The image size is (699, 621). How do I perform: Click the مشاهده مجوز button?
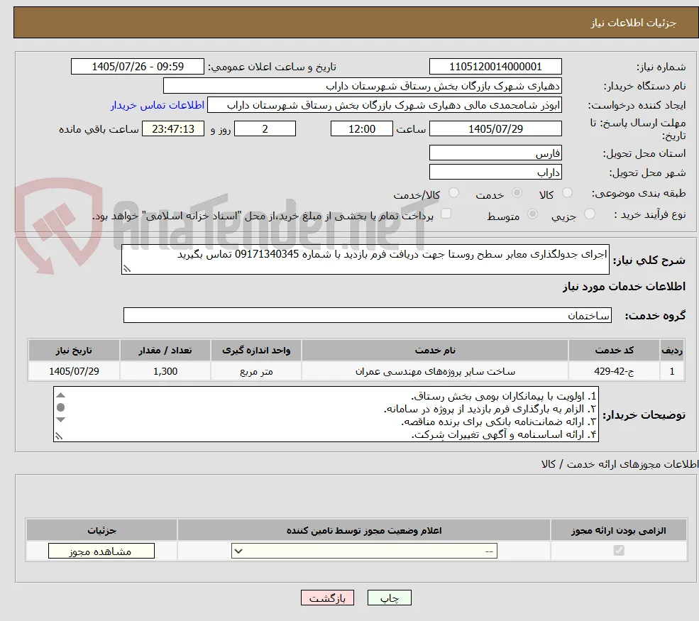click(x=101, y=551)
